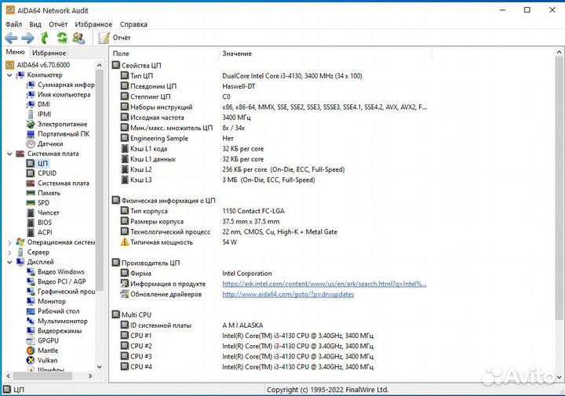565x396 pixels.
Task: Click the Отчёт report toolbar button
Action: pos(115,38)
